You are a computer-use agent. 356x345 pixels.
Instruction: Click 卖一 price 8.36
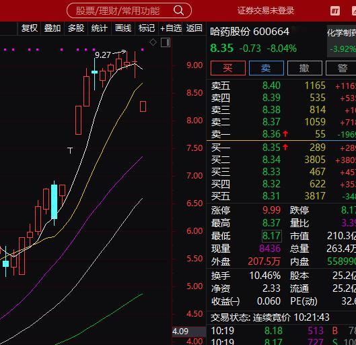(271, 134)
